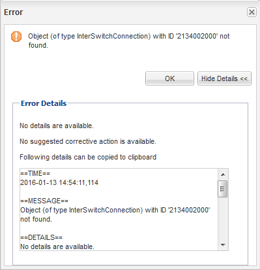Place cursor on the ==TIME== line
The width and height of the screenshot is (260, 270).
point(35,173)
